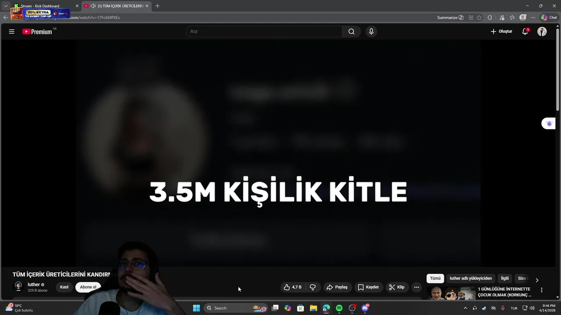Open browser settings and more menu
The image size is (561, 315).
click(x=533, y=17)
